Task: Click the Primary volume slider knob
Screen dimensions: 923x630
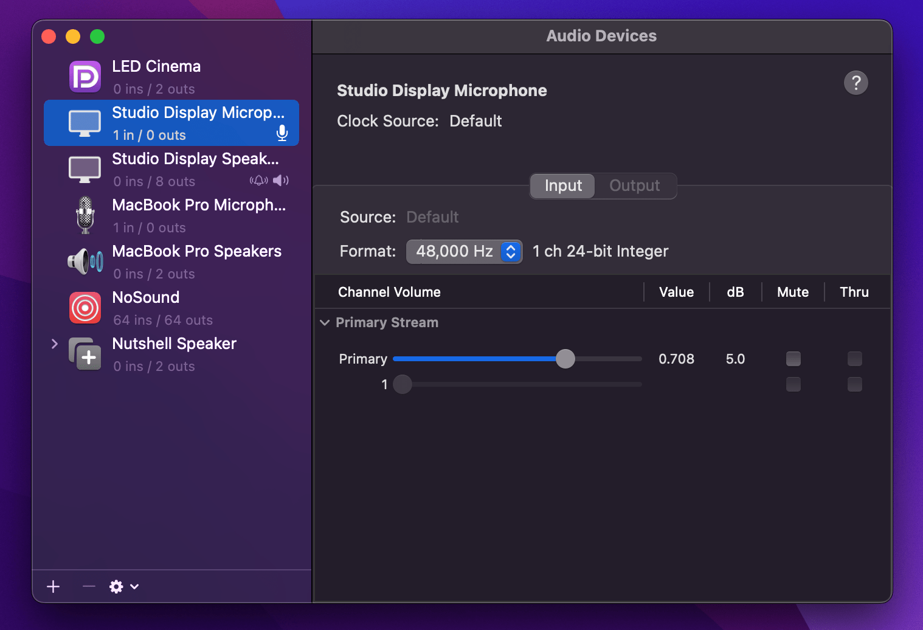Action: 565,359
